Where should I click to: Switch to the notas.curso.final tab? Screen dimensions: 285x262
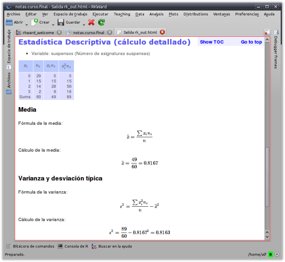pyautogui.click(x=88, y=32)
